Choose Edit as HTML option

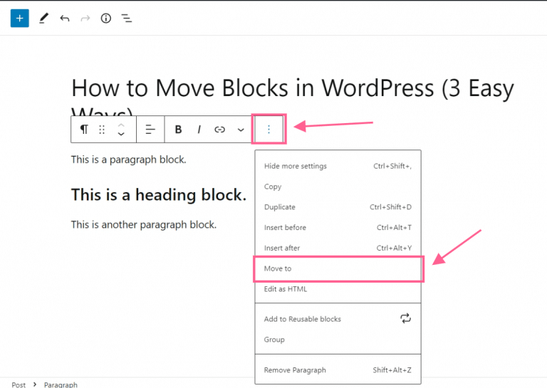pyautogui.click(x=338, y=289)
